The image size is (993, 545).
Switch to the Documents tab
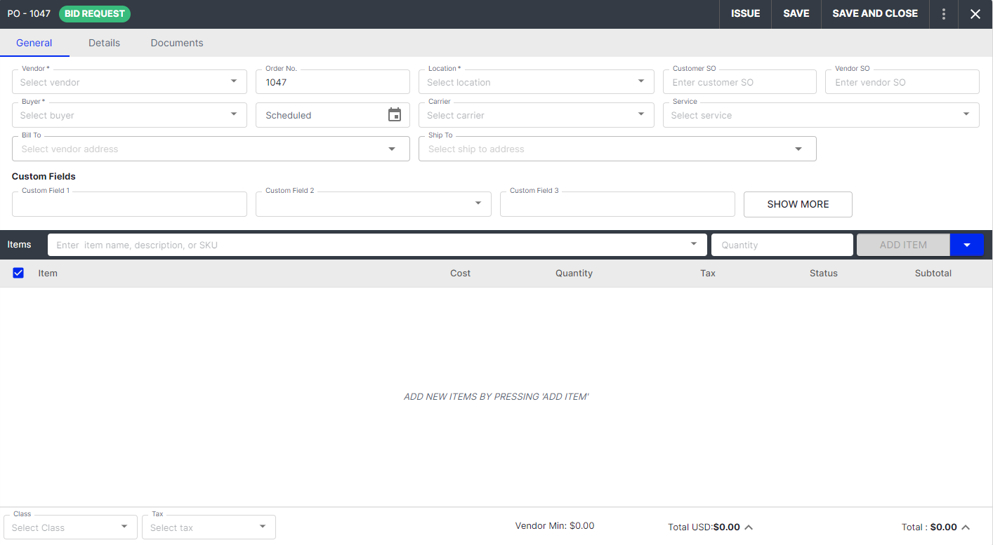[176, 43]
